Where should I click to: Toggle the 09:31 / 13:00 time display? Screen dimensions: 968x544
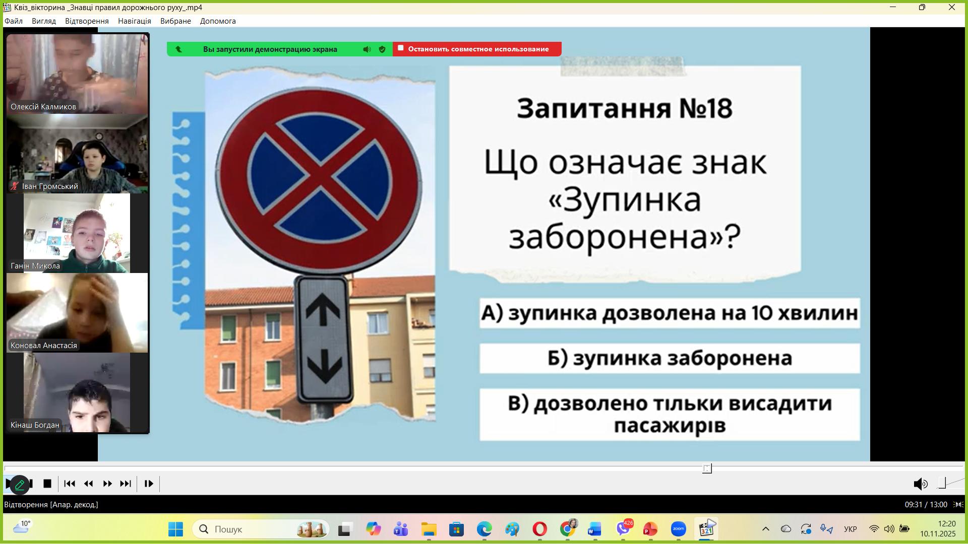tap(926, 504)
